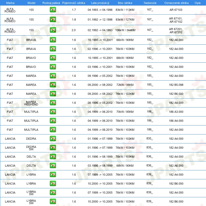The image size is (206, 206).
Task: Select fuel icon in Lancia Dedra SW row
Action: 53,148
